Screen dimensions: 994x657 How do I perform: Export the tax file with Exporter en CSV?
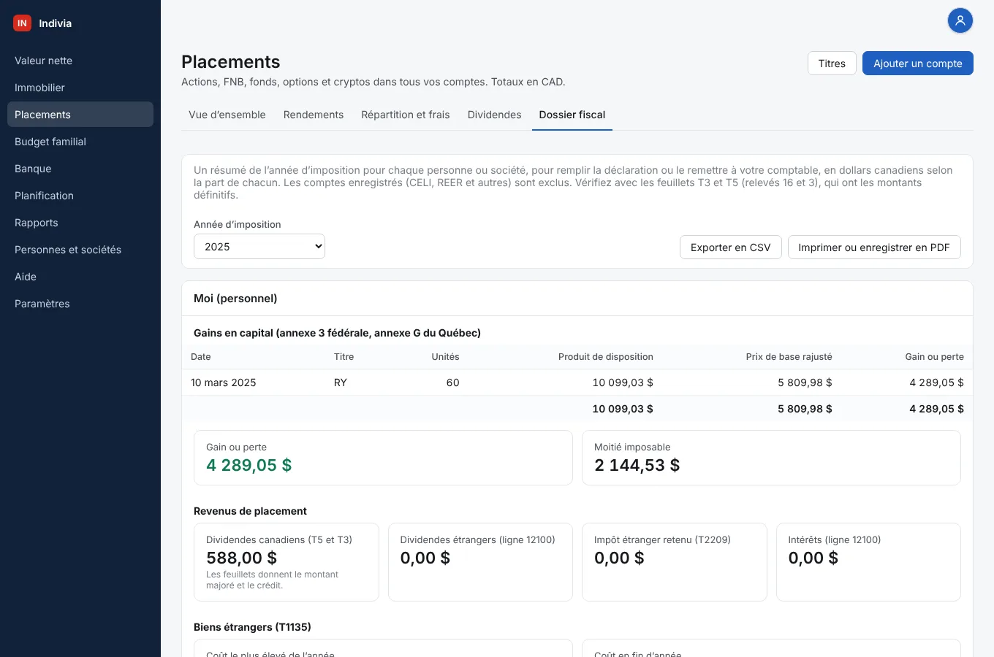pos(731,247)
